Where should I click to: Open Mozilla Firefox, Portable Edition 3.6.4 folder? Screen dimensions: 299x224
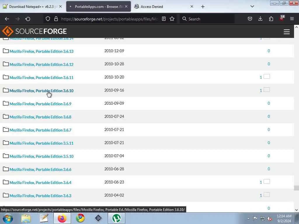coord(40,183)
